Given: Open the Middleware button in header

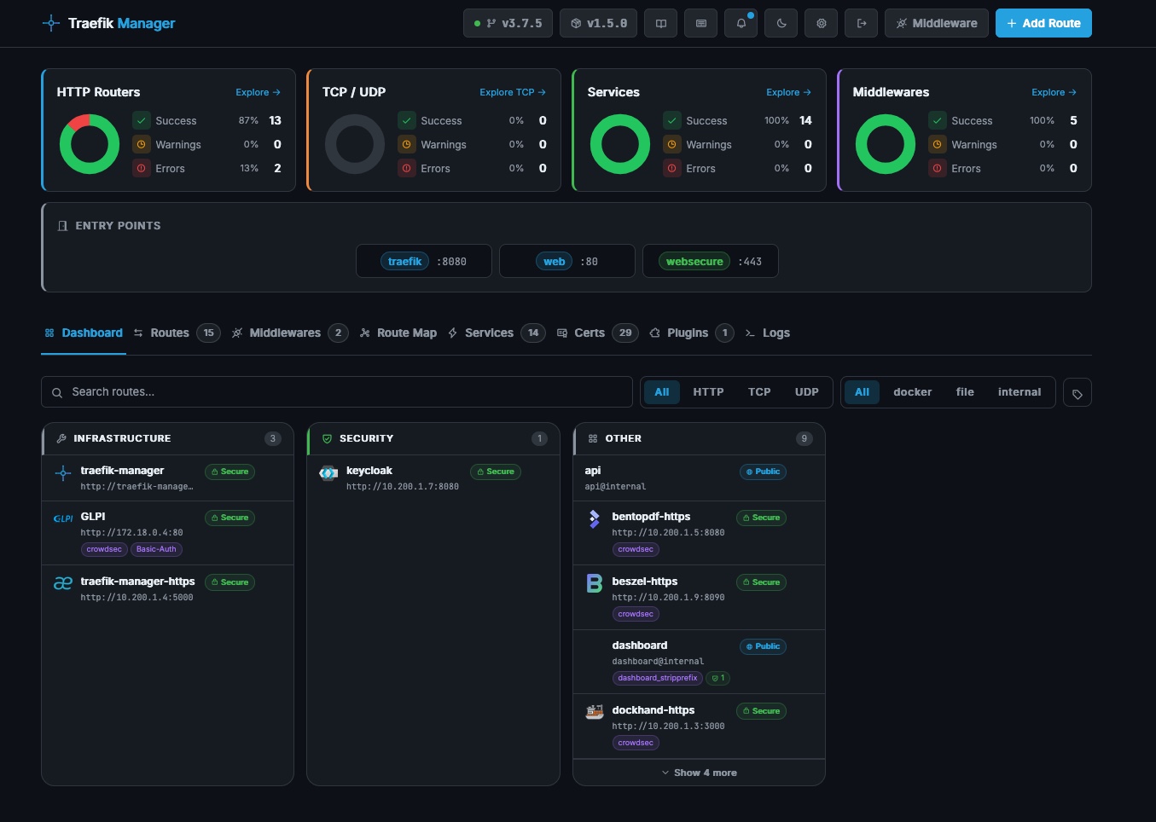Looking at the screenshot, I should pos(937,23).
